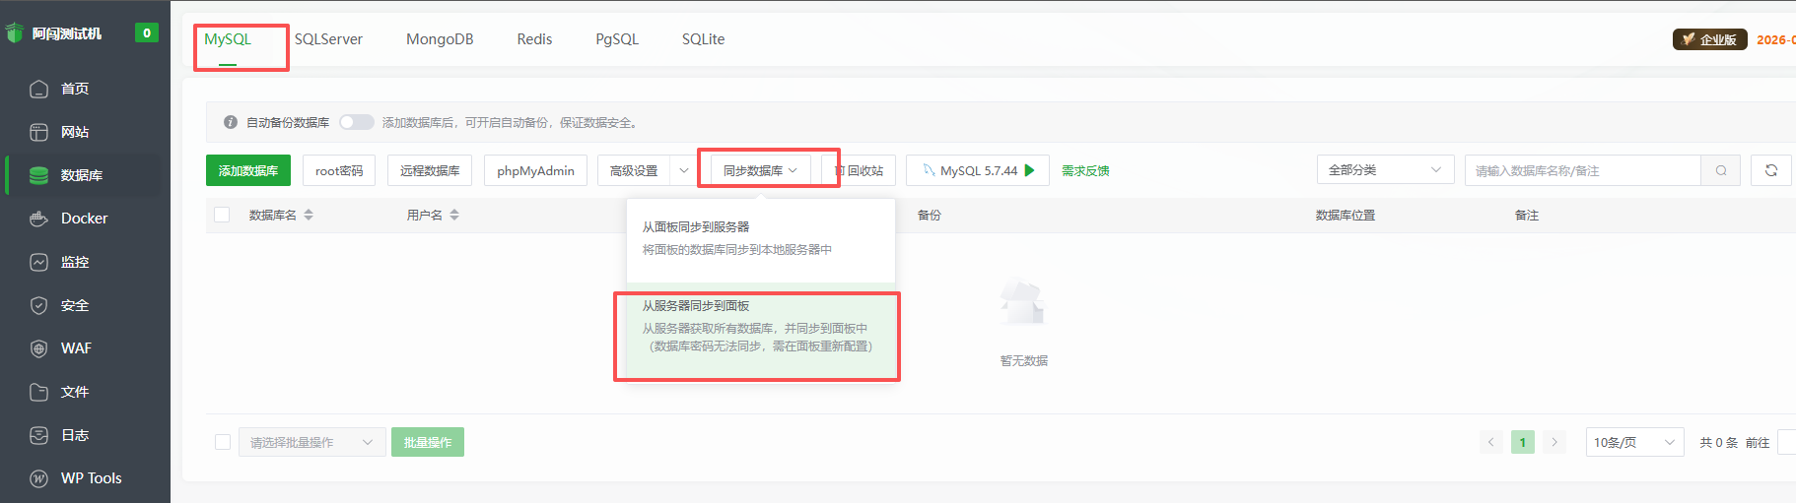Go to next page arrow

coord(1554,442)
